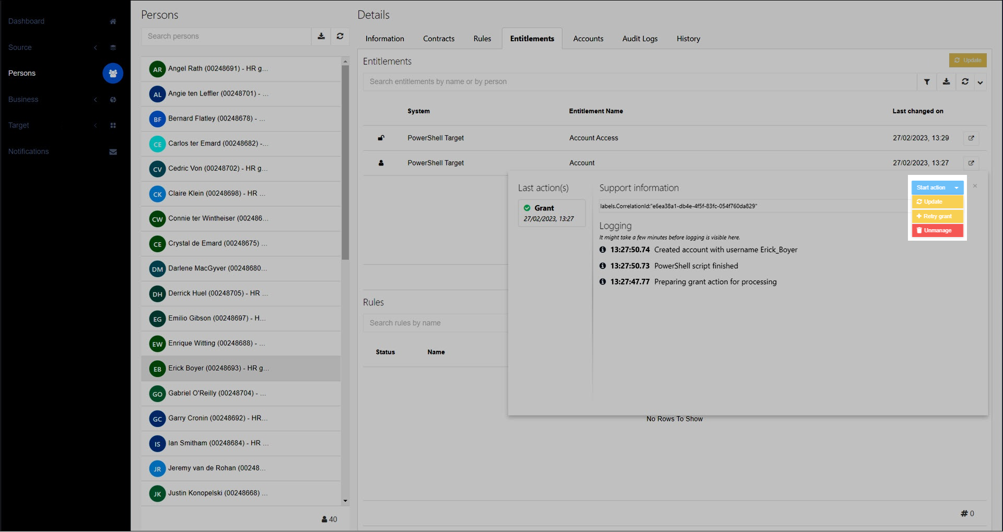Open Persons via the blue people icon

(113, 73)
